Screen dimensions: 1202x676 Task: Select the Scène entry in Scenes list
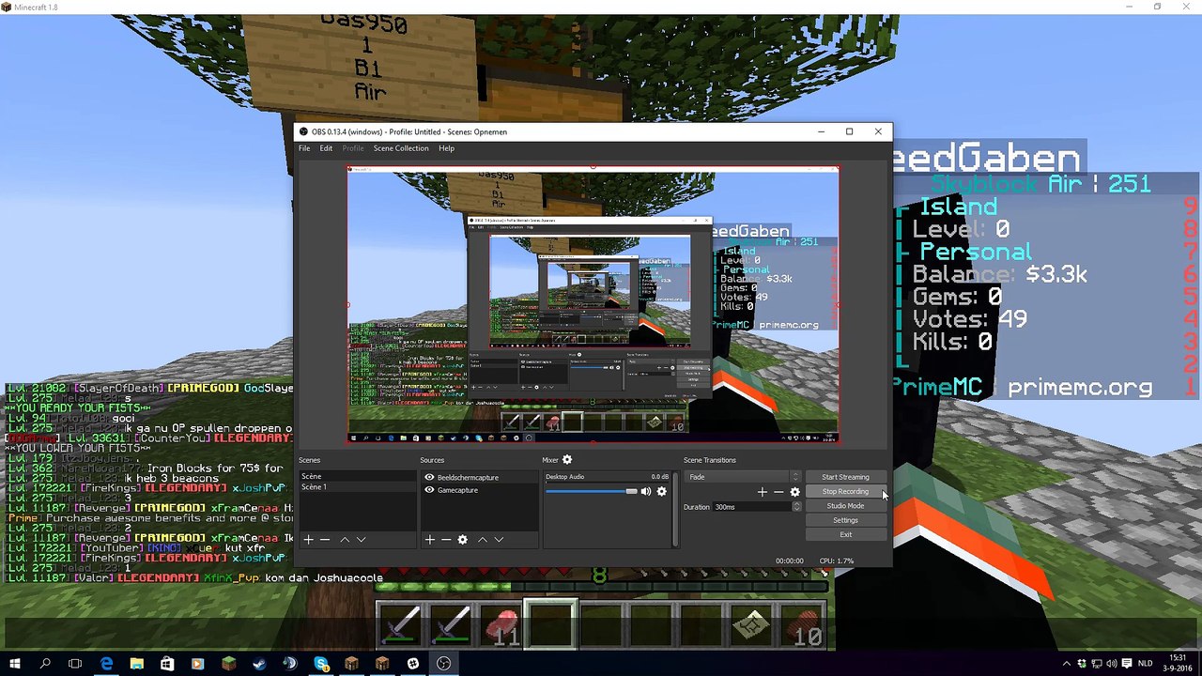click(357, 477)
